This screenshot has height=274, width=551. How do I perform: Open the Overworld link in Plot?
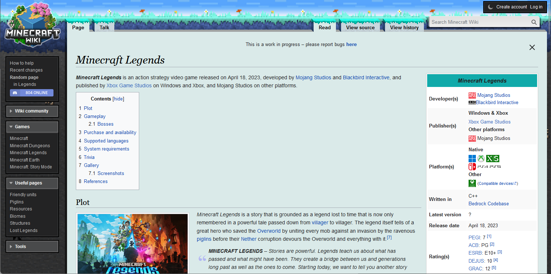(x=269, y=231)
